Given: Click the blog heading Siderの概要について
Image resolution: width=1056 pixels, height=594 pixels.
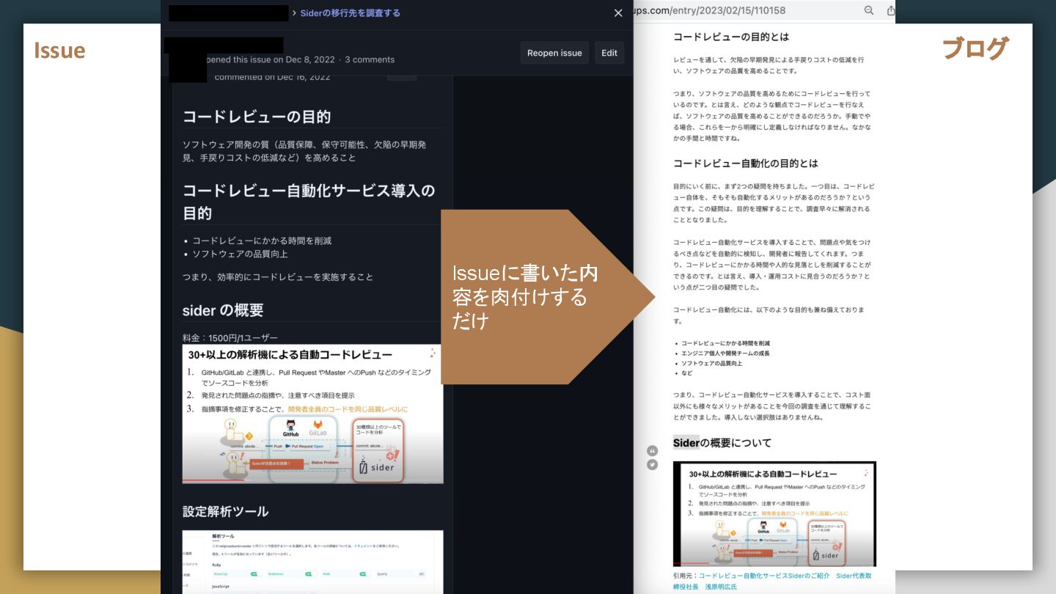Looking at the screenshot, I should 722,442.
